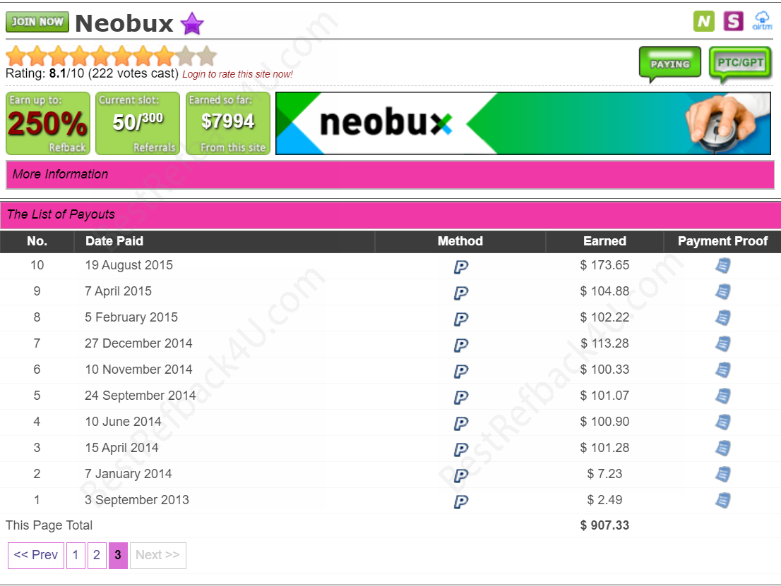781x586 pixels.
Task: Select the green N payment icon
Action: (704, 21)
